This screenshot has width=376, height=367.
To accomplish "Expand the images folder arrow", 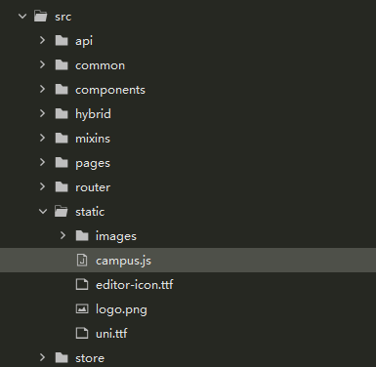I will coord(63,235).
